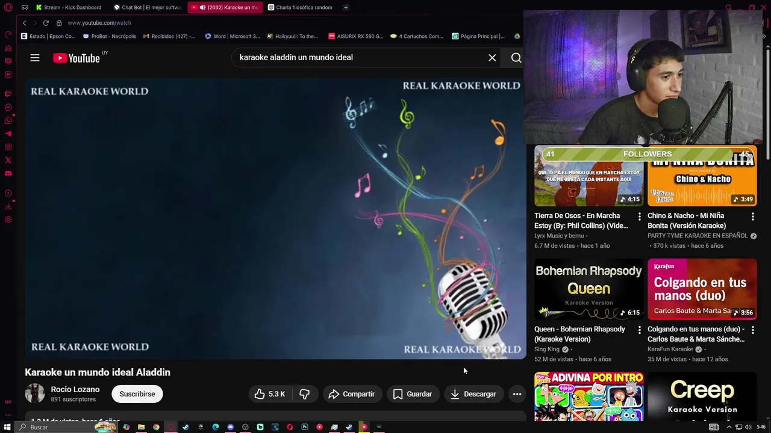Share the video via Compartir
This screenshot has width=771, height=433.
(x=352, y=394)
